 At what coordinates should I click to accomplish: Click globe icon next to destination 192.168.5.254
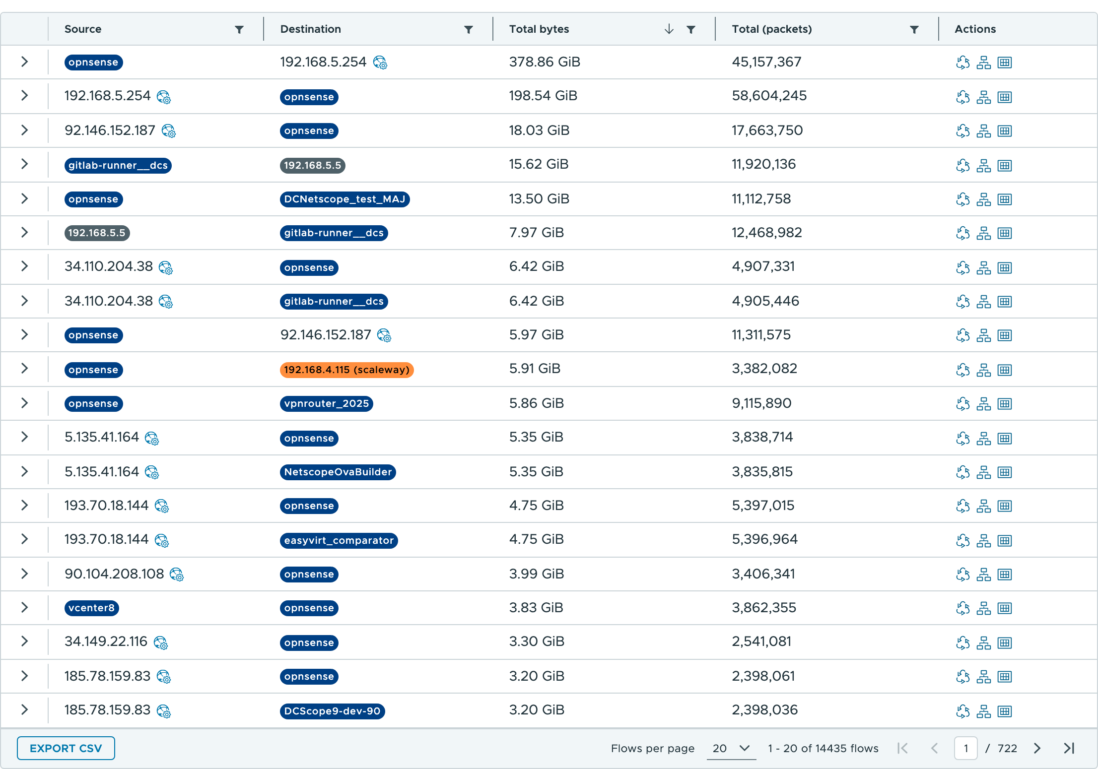click(x=380, y=63)
